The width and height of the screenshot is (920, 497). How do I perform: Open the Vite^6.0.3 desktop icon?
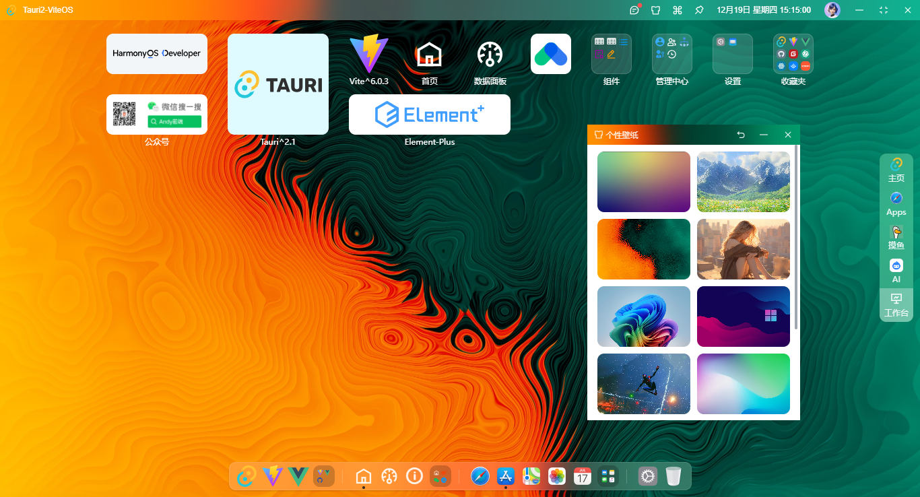(369, 54)
